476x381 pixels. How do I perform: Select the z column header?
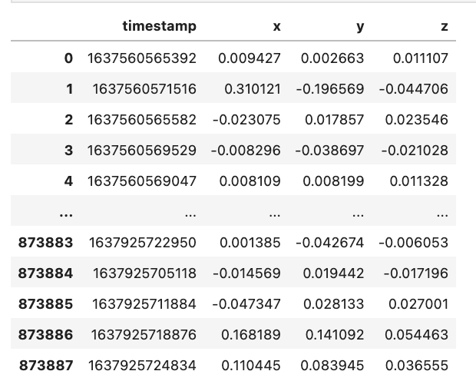click(x=445, y=27)
